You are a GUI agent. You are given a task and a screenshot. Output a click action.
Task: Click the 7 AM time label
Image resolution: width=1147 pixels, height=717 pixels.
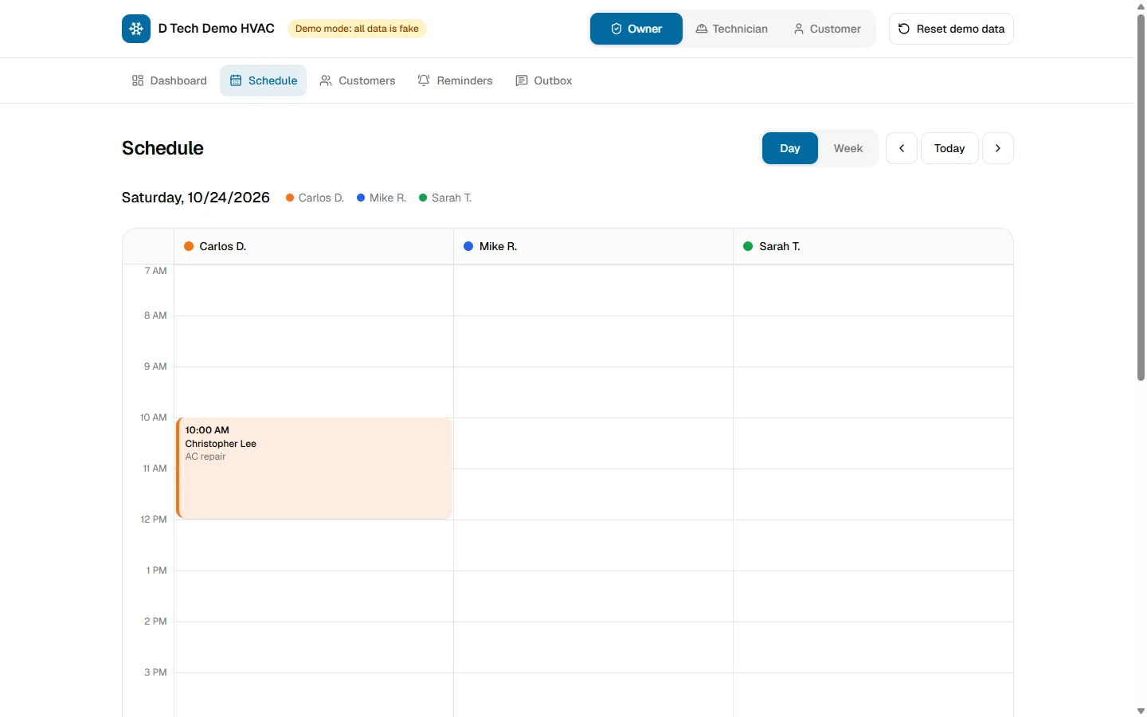[x=156, y=271]
